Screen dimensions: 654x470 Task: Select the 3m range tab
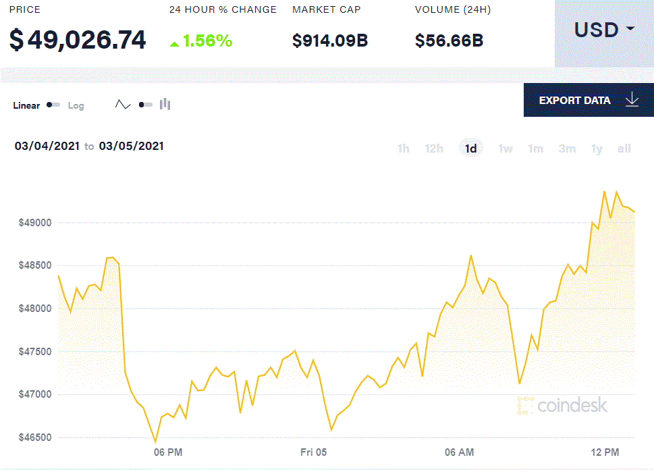pyautogui.click(x=566, y=148)
